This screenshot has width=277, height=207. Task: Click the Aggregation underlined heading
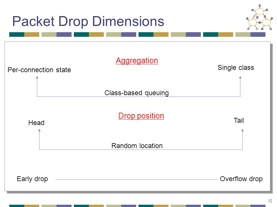coord(137,61)
